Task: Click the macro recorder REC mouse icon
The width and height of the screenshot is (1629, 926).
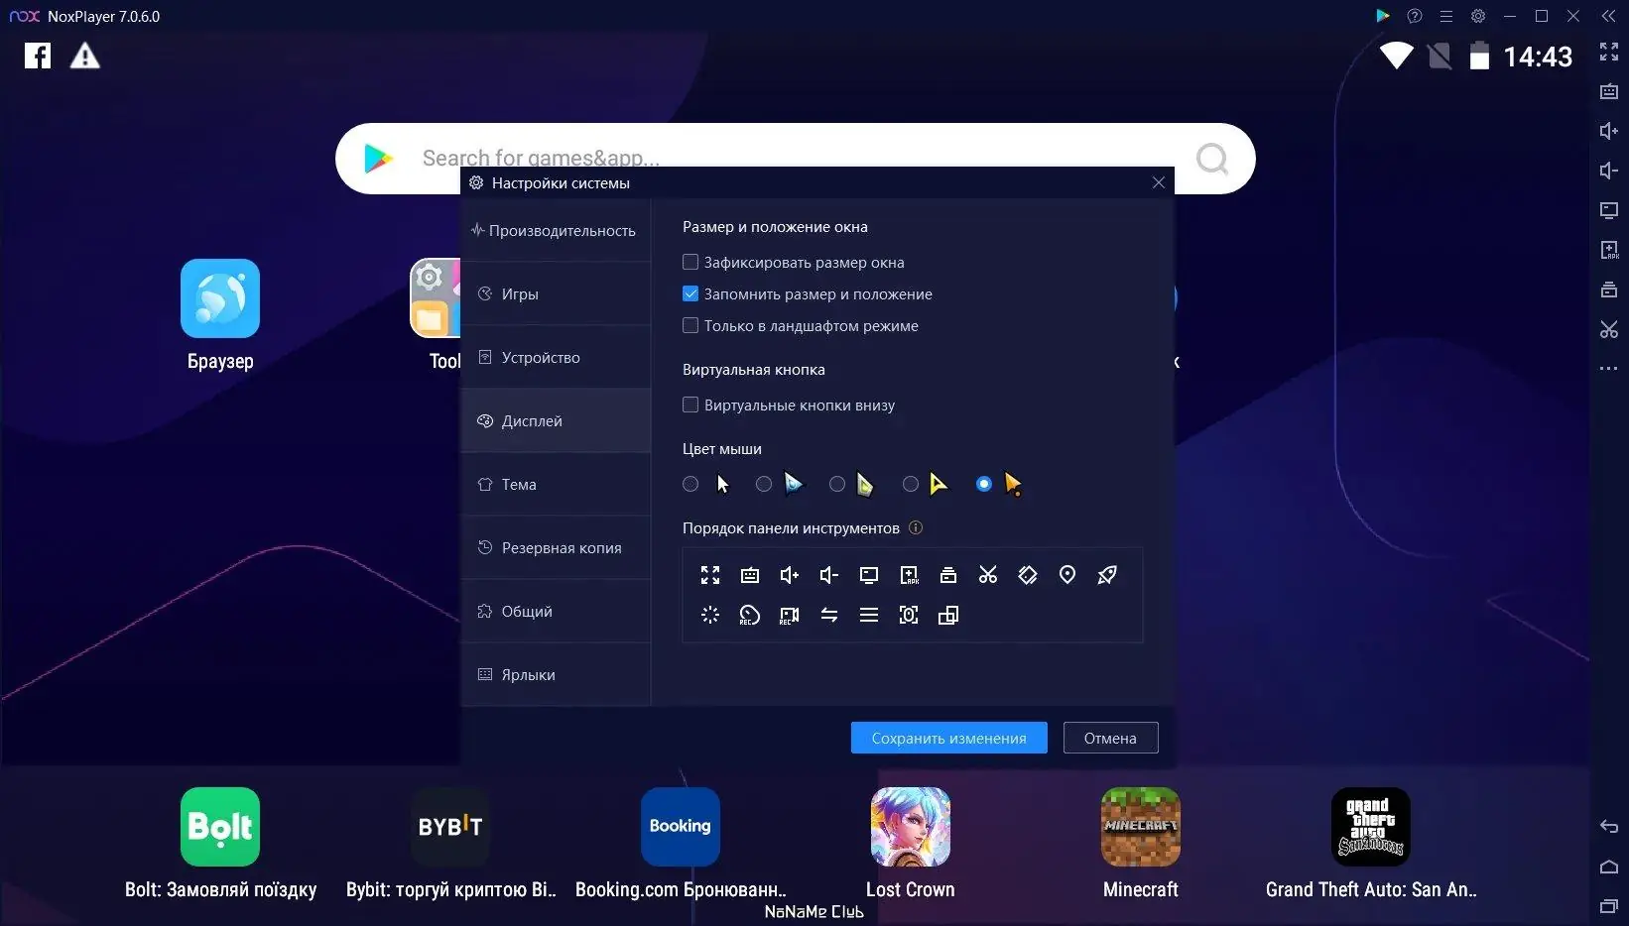Action: [x=750, y=615]
